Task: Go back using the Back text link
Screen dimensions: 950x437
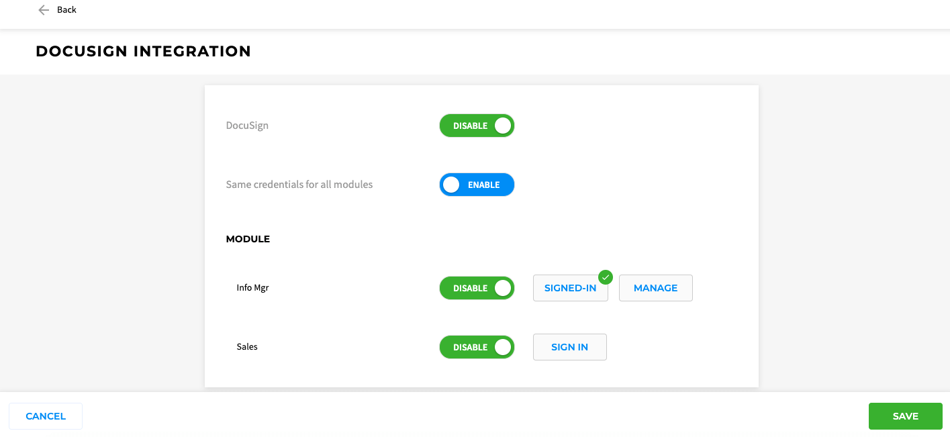Action: pyautogui.click(x=66, y=10)
